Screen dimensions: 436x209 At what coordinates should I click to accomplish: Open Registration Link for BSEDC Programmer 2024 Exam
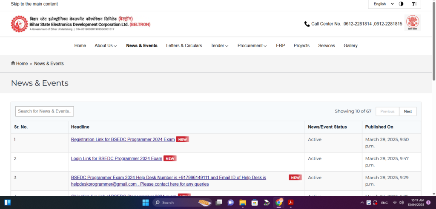pyautogui.click(x=123, y=139)
